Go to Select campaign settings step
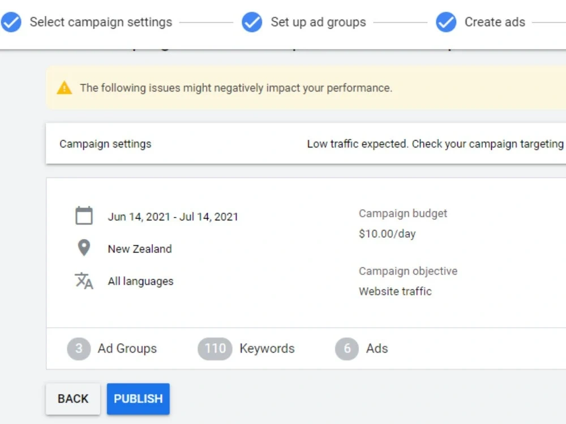566x424 pixels. (x=101, y=22)
